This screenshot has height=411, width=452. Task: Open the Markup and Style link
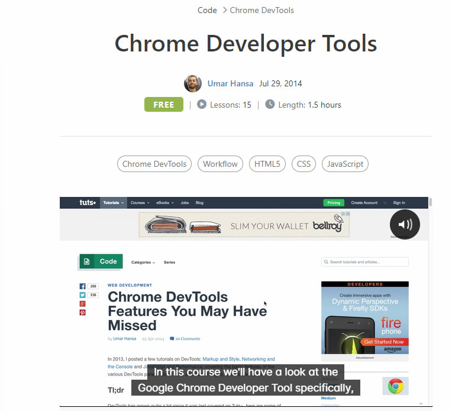[x=221, y=359]
